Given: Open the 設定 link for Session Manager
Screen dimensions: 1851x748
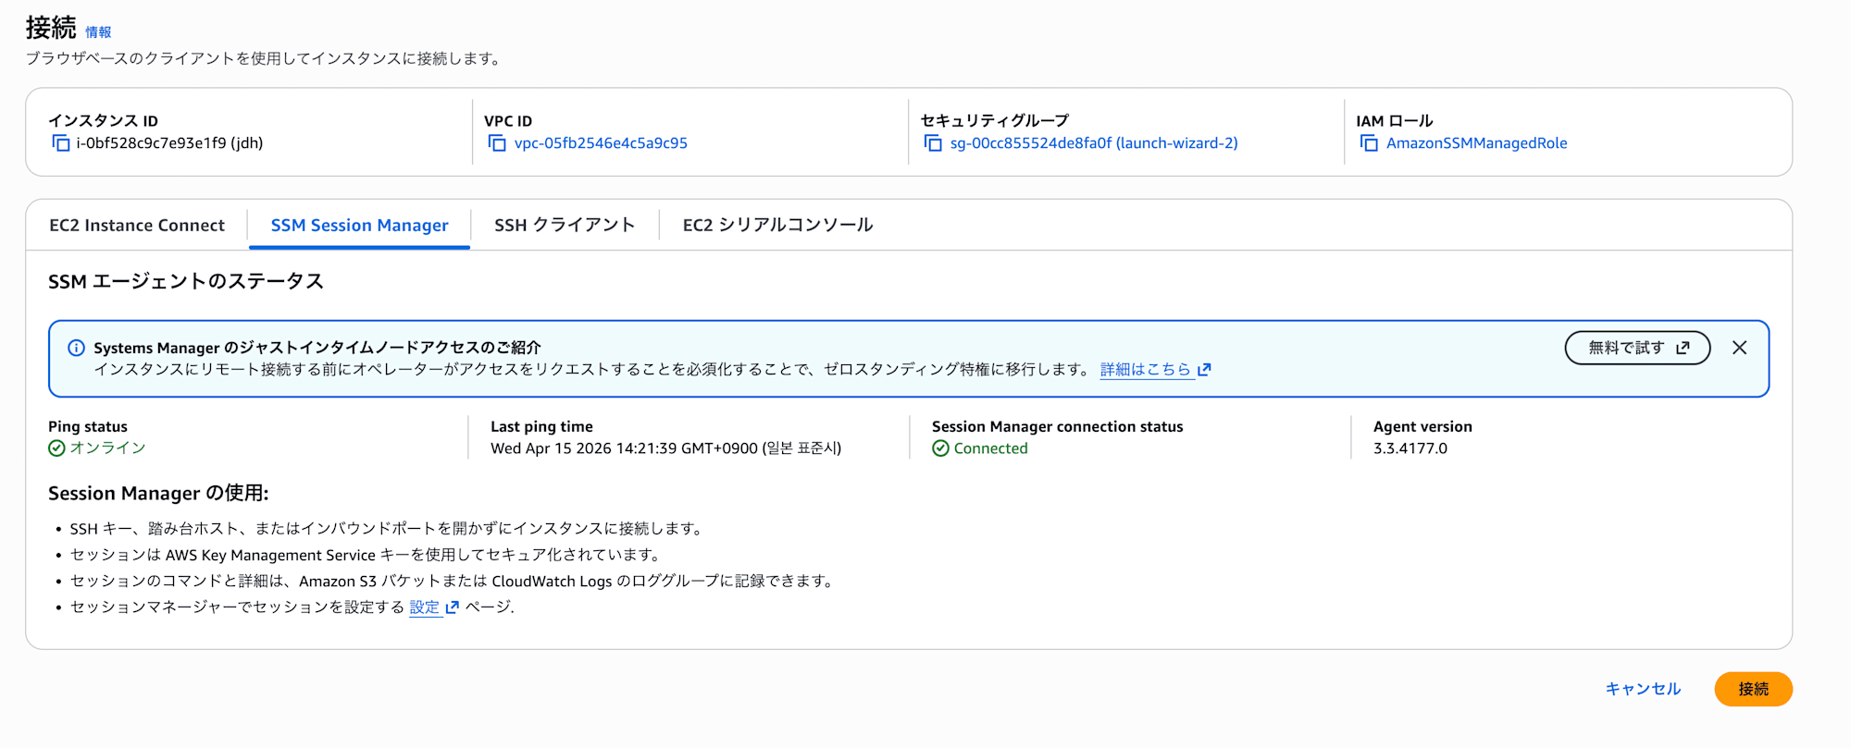Looking at the screenshot, I should pyautogui.click(x=425, y=607).
